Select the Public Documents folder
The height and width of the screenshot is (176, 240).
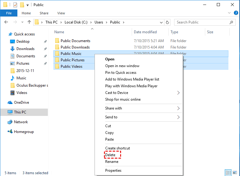coord(75,41)
